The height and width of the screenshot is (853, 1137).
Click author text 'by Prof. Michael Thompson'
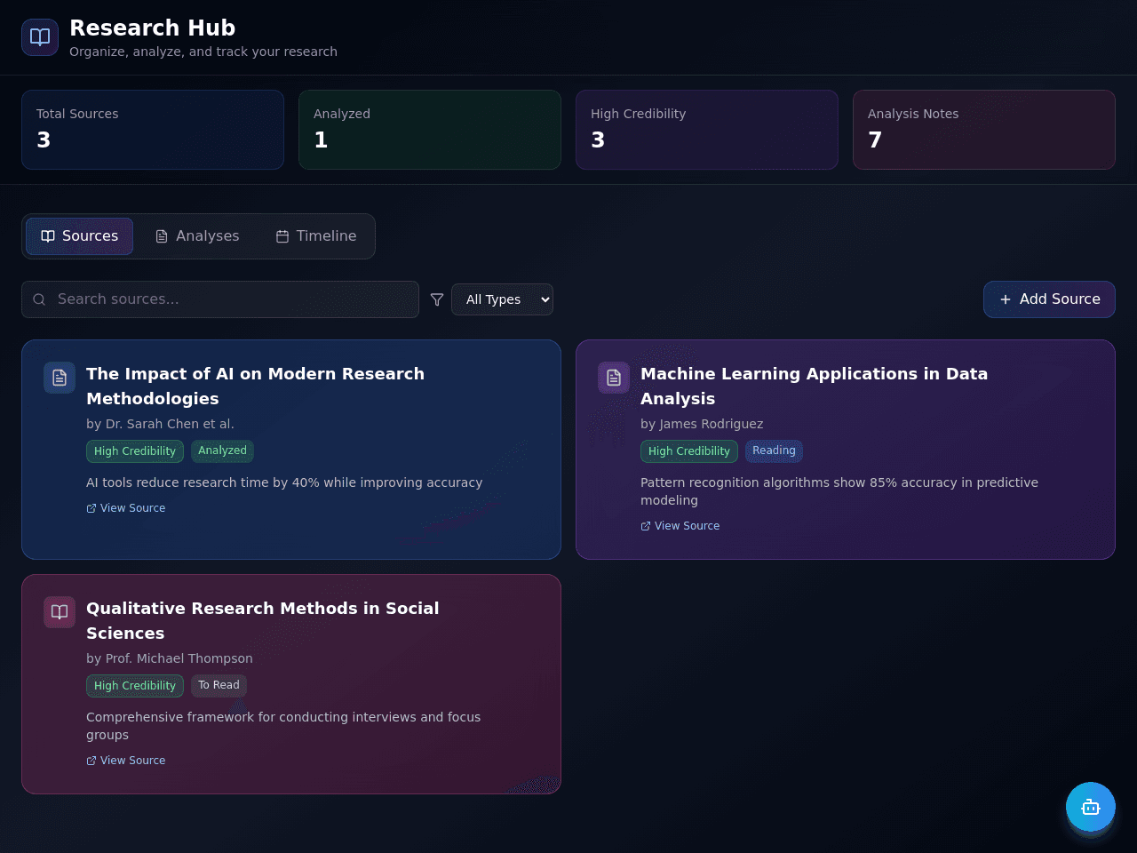click(170, 658)
